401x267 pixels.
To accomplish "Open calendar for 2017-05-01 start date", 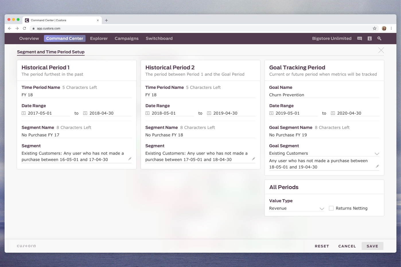I will [24, 113].
